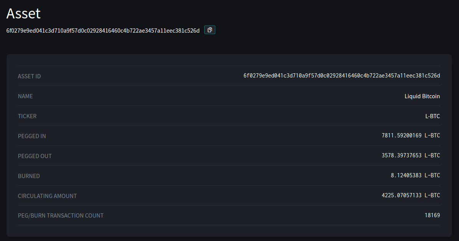Click the 3578.39737653 pegged out amount
The image size is (459, 241).
[401, 155]
